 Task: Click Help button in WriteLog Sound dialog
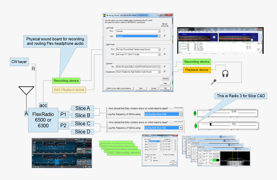(165, 83)
